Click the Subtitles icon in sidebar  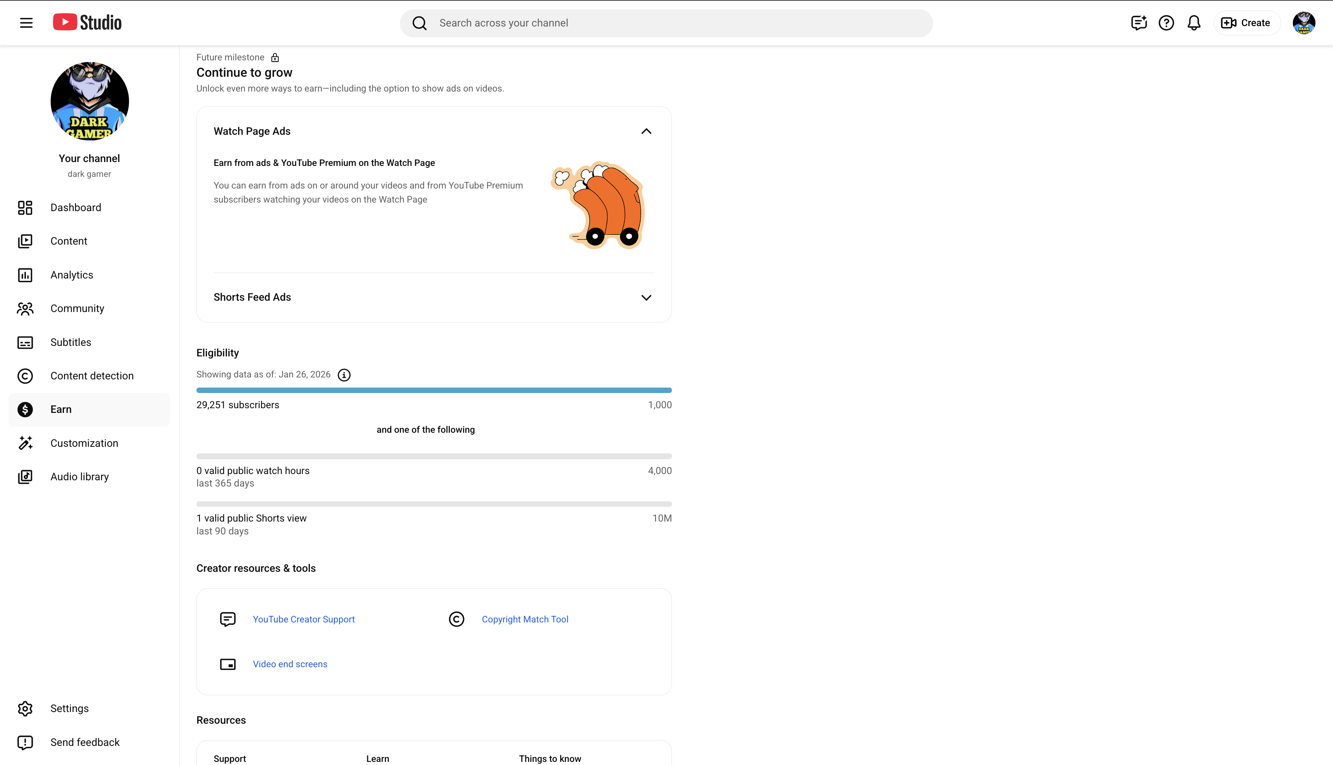25,342
